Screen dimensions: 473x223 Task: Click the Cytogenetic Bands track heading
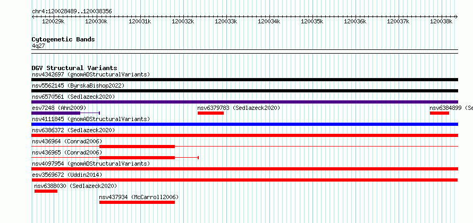coord(63,39)
